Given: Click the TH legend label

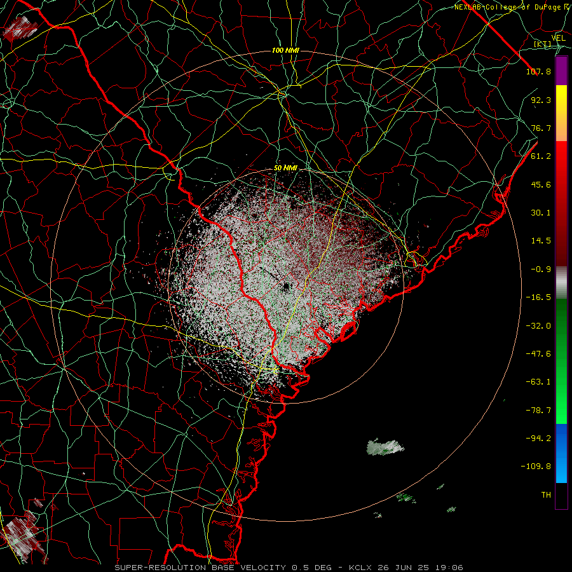Looking at the screenshot, I should click(546, 495).
